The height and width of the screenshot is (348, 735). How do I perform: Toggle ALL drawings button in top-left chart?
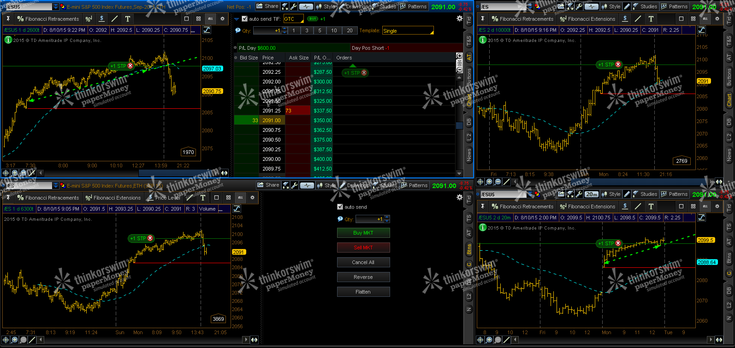(x=210, y=19)
